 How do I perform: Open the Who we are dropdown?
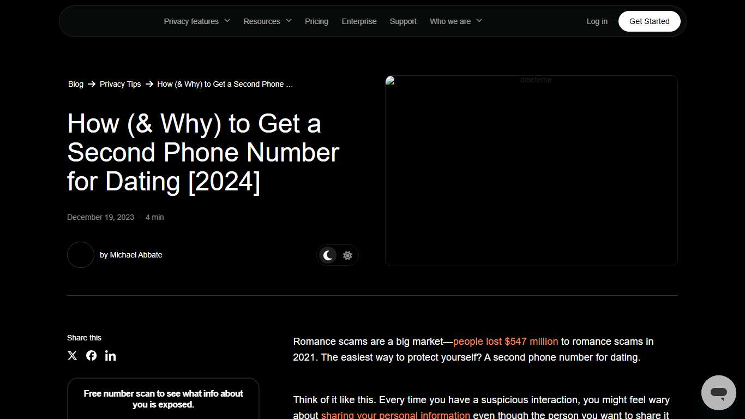[455, 21]
